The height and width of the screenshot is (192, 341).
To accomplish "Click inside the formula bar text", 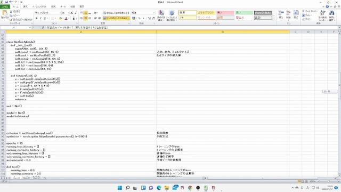I will (x=77, y=28).
